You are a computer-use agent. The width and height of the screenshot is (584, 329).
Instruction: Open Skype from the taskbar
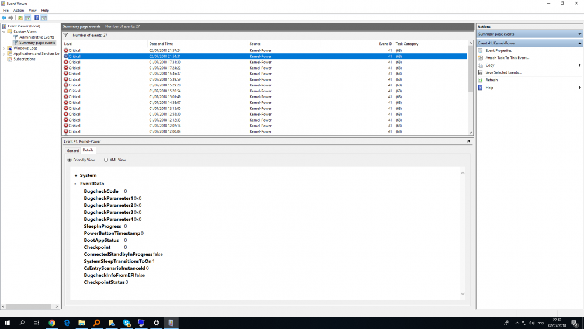tap(127, 323)
